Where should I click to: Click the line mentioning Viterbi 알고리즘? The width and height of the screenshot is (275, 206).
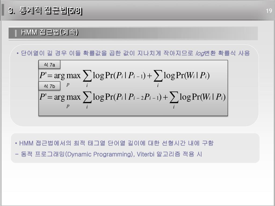coord(108,154)
